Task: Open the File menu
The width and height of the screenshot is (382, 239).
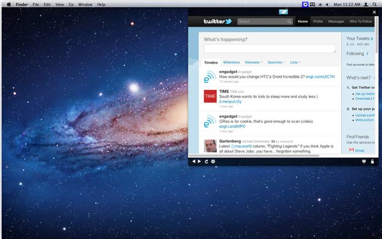Action: tap(36, 4)
